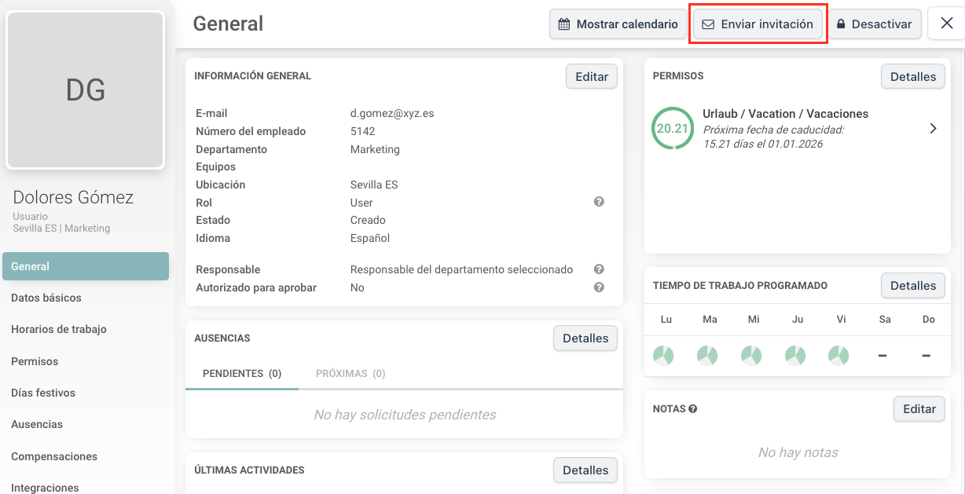Open Detalles for Tiempo de trabajo programado
Image resolution: width=965 pixels, height=494 pixels.
pos(912,286)
